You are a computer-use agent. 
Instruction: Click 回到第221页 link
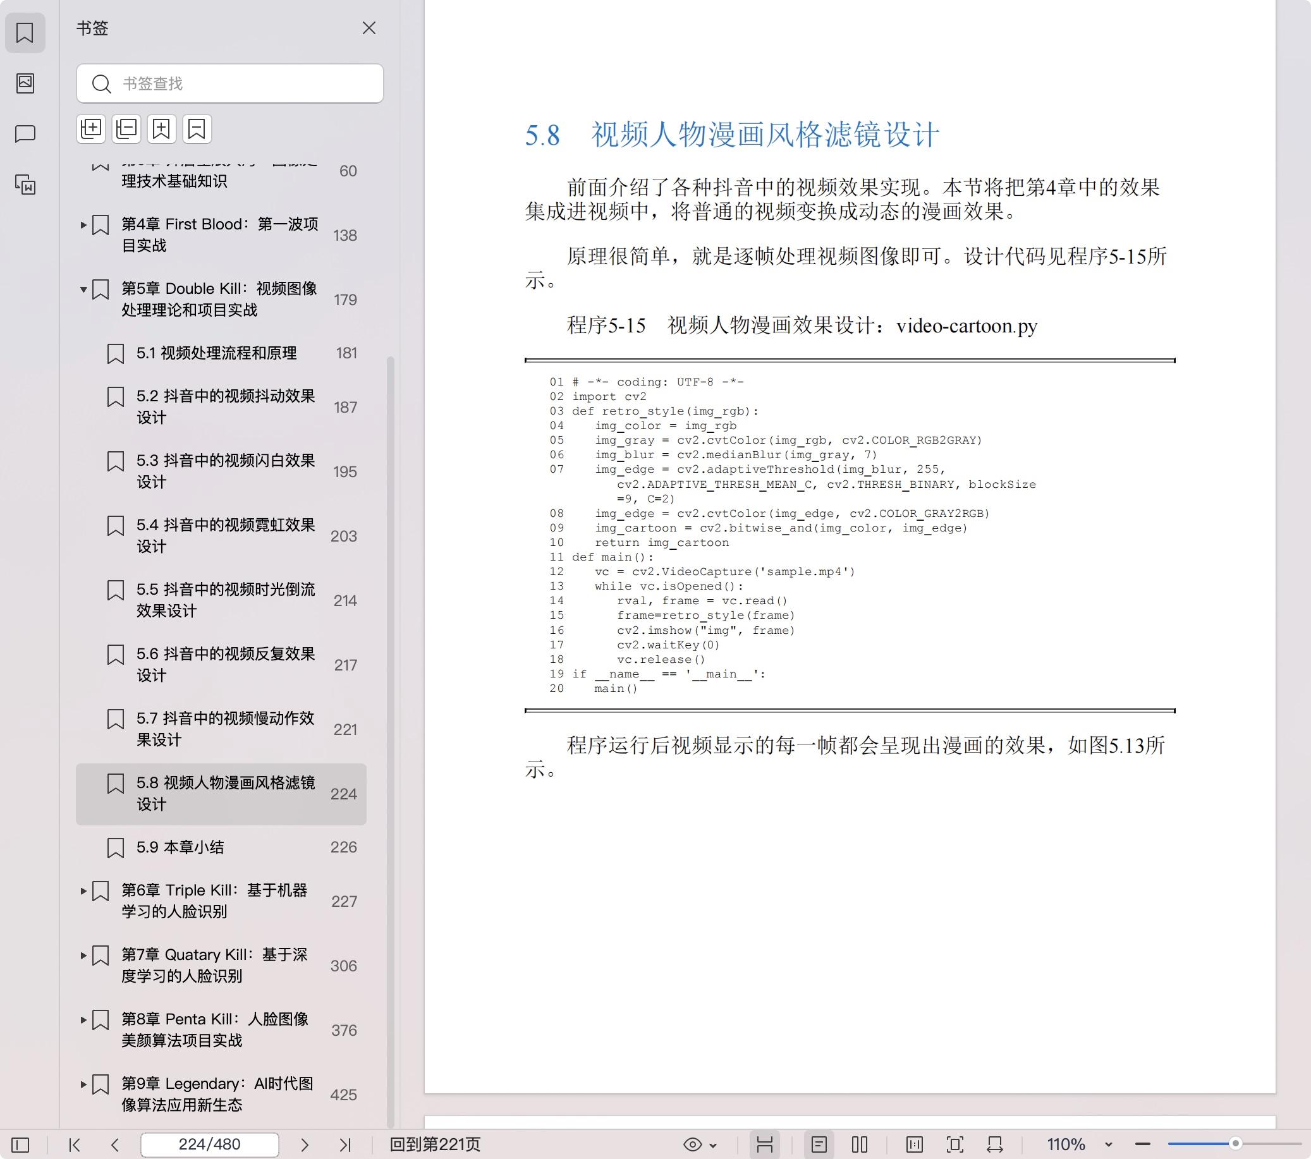point(435,1144)
